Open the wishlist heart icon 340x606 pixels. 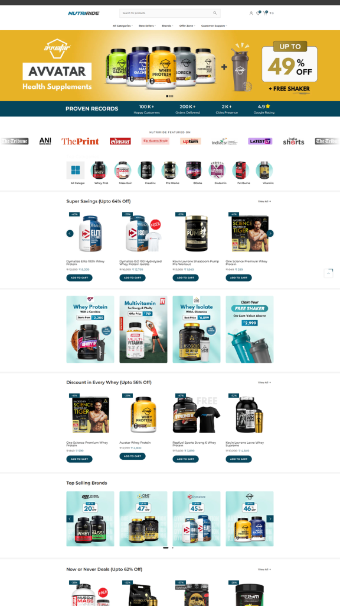point(258,13)
